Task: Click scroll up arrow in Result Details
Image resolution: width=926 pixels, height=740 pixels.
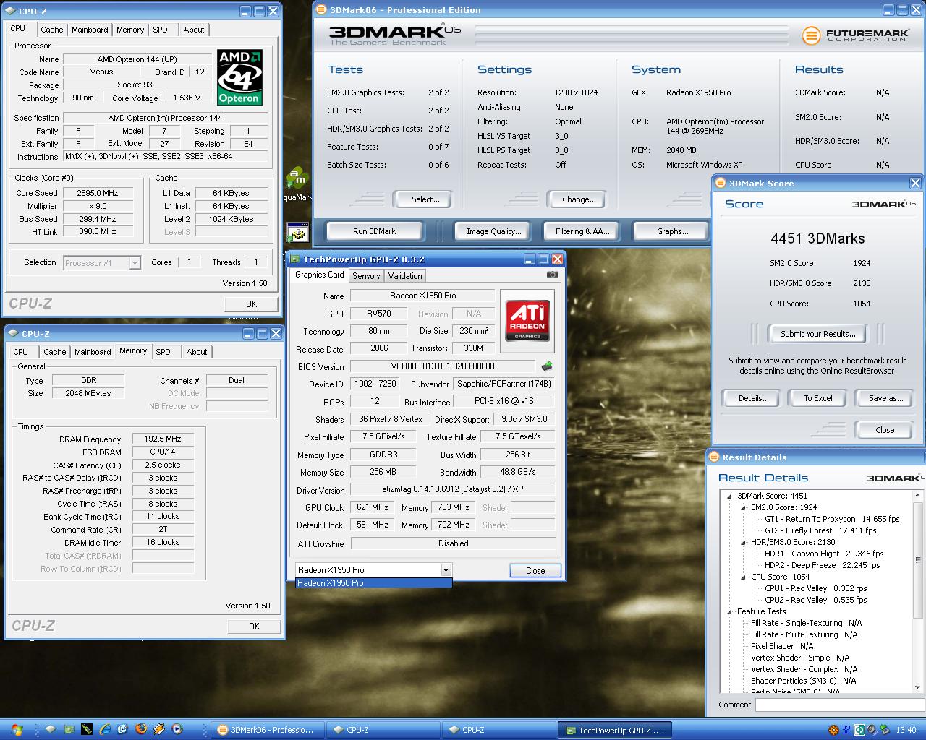Action: pos(918,496)
